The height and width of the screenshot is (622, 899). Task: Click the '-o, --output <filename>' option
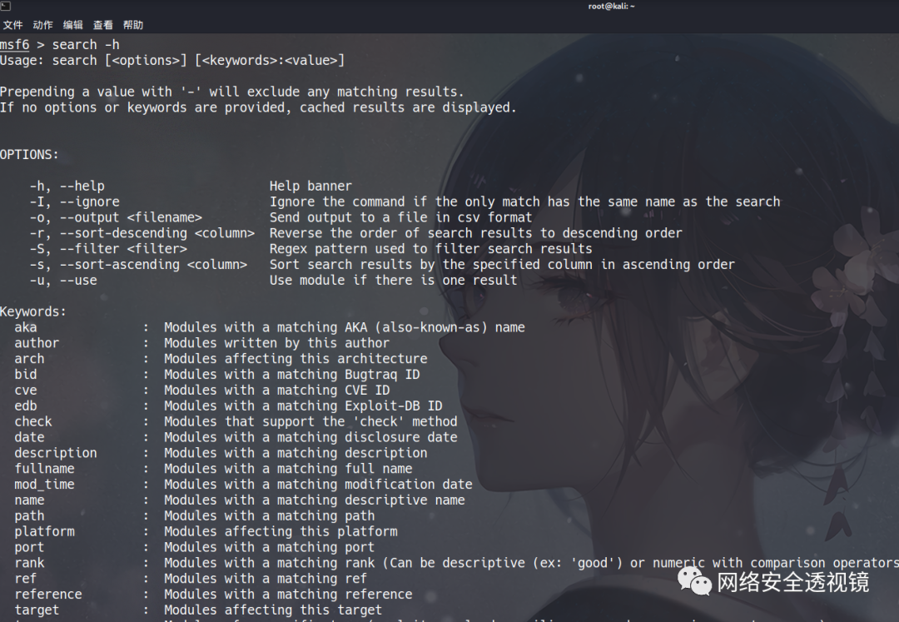[x=116, y=217]
